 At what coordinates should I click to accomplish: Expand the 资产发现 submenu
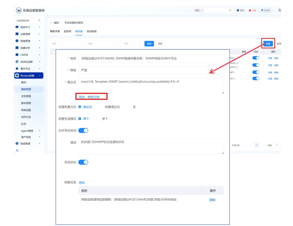pyautogui.click(x=39, y=137)
